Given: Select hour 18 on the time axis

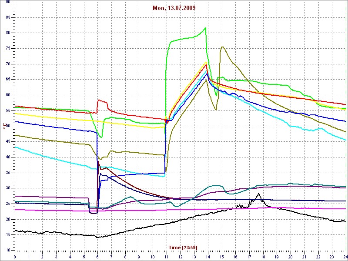Looking at the screenshot, I should pos(263,257).
